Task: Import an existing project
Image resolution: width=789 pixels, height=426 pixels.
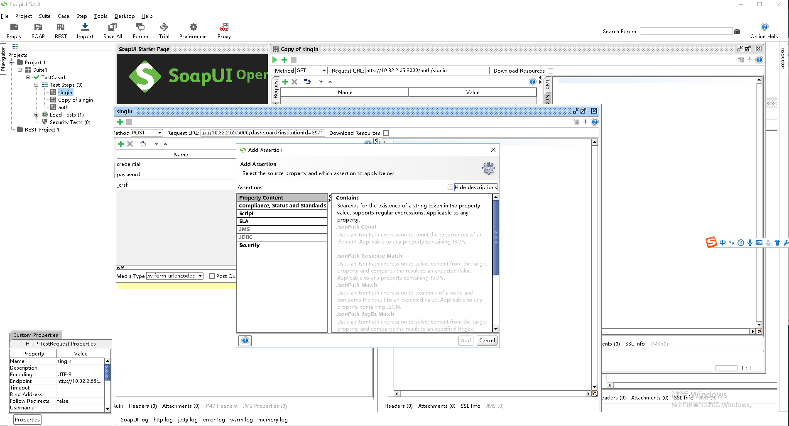Action: click(85, 30)
